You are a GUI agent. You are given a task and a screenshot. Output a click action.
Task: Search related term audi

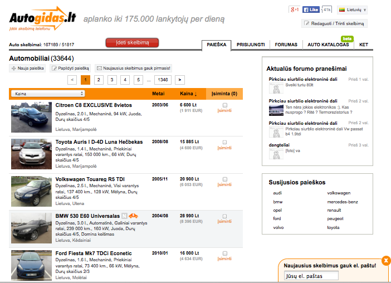point(277,193)
